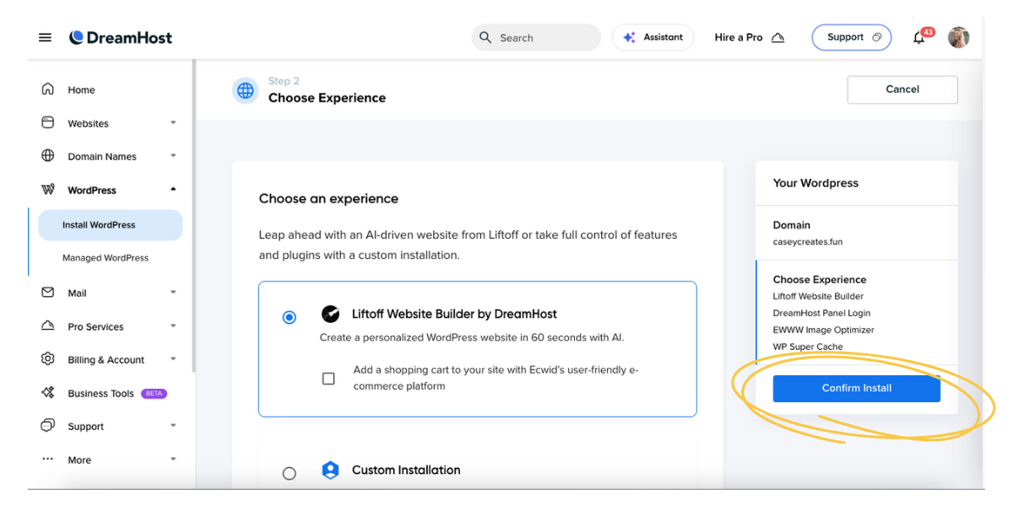The height and width of the screenshot is (506, 1013).
Task: Collapse the WordPress section arrow
Action: pyautogui.click(x=173, y=190)
